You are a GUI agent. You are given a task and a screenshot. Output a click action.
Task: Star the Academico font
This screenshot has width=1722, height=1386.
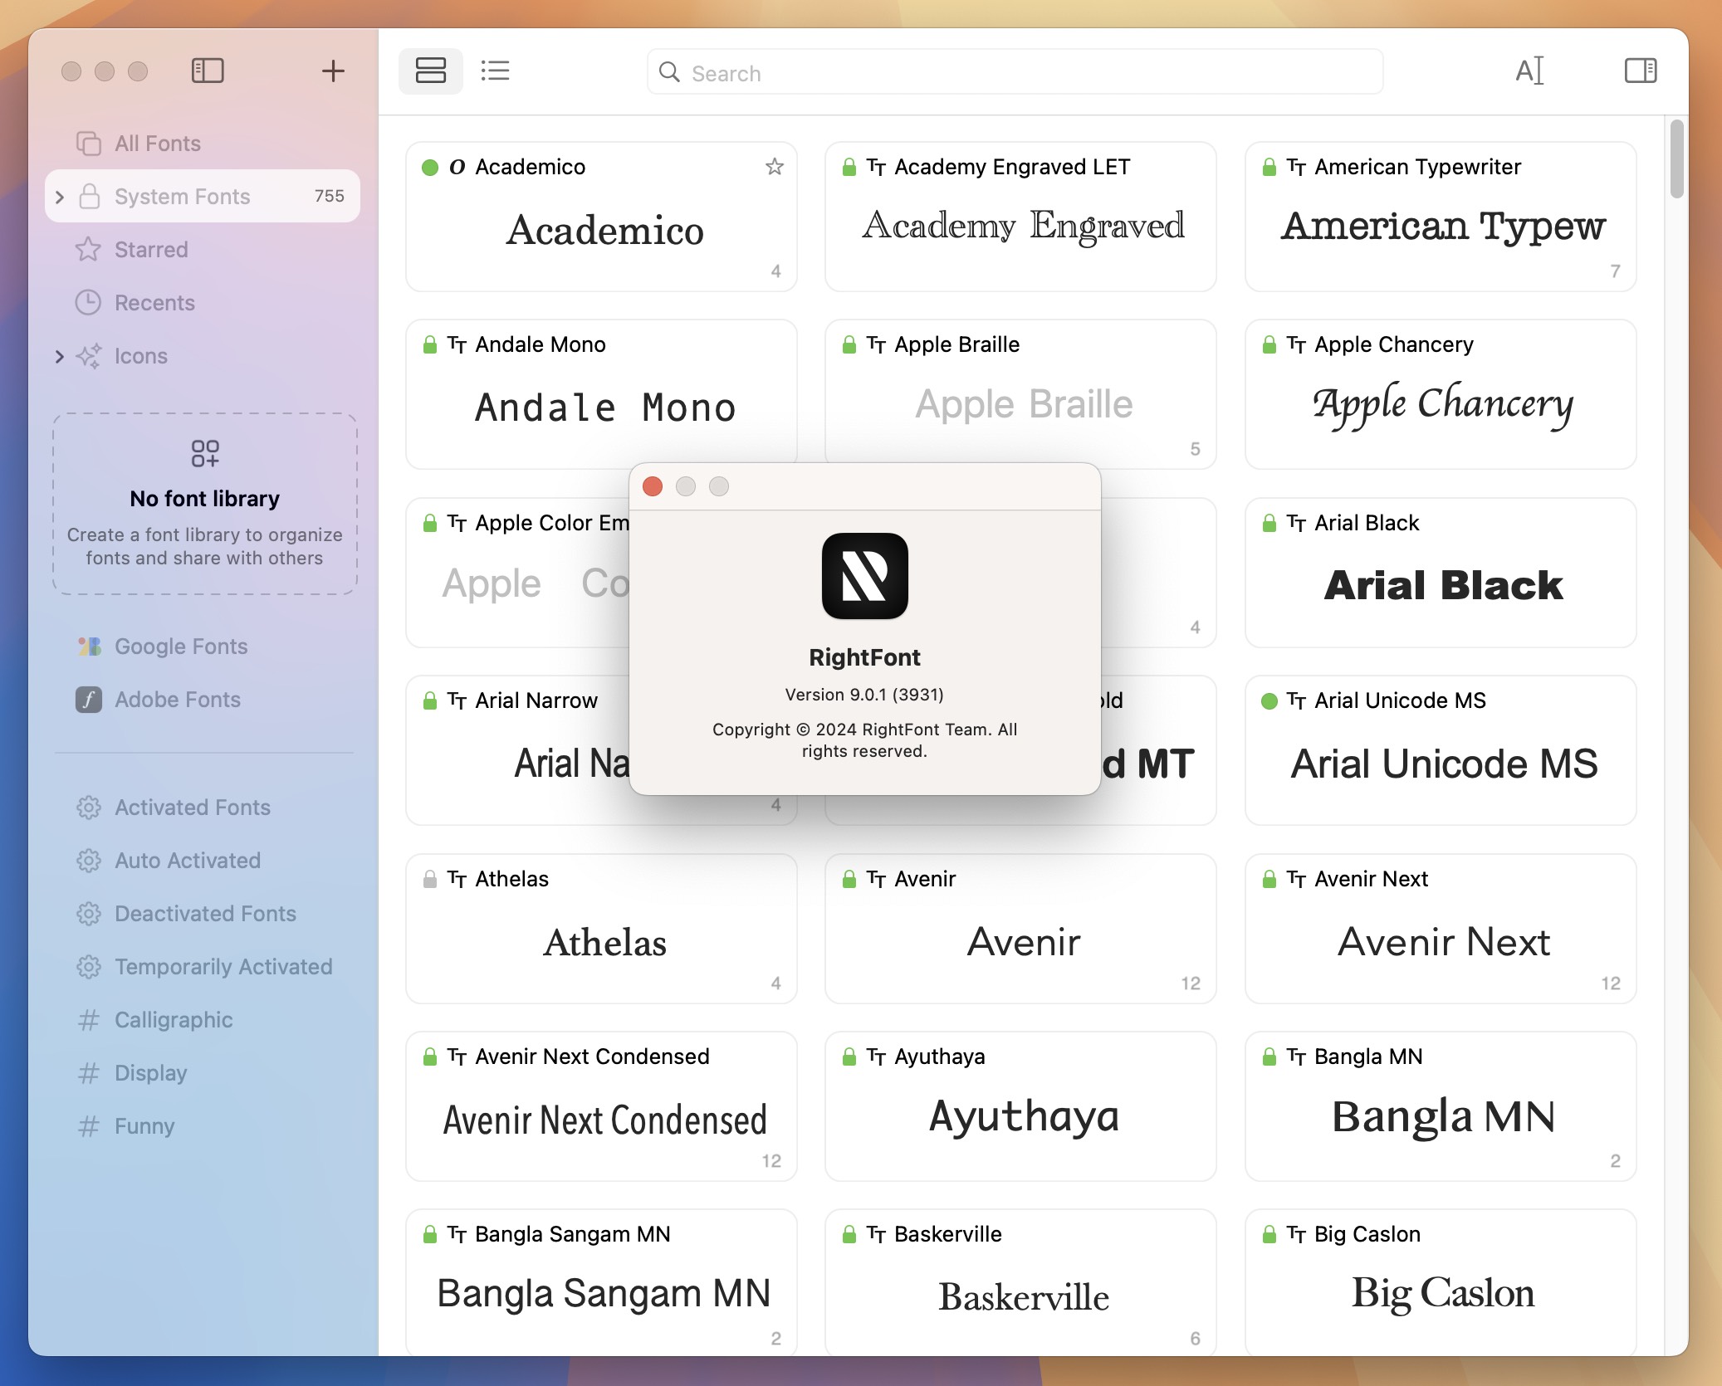pos(775,167)
